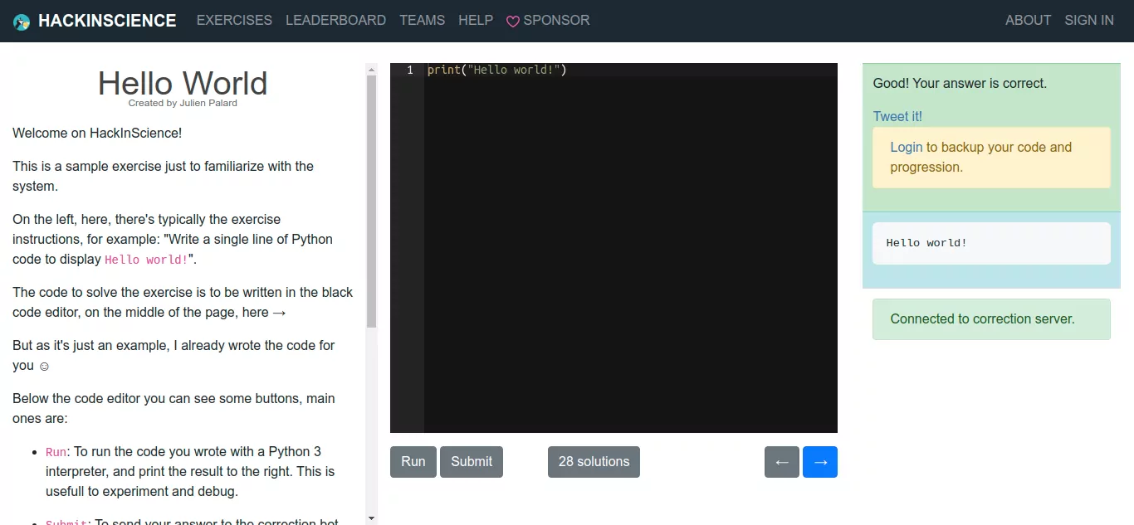1134x525 pixels.
Task: Click 'Good! Your answer is correct.' message
Action: click(x=960, y=84)
